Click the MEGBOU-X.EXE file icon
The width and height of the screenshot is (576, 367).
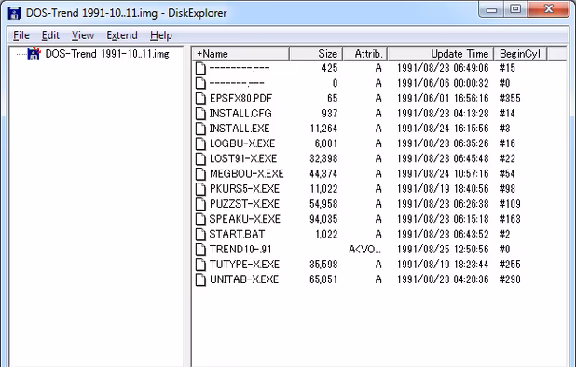tap(200, 173)
